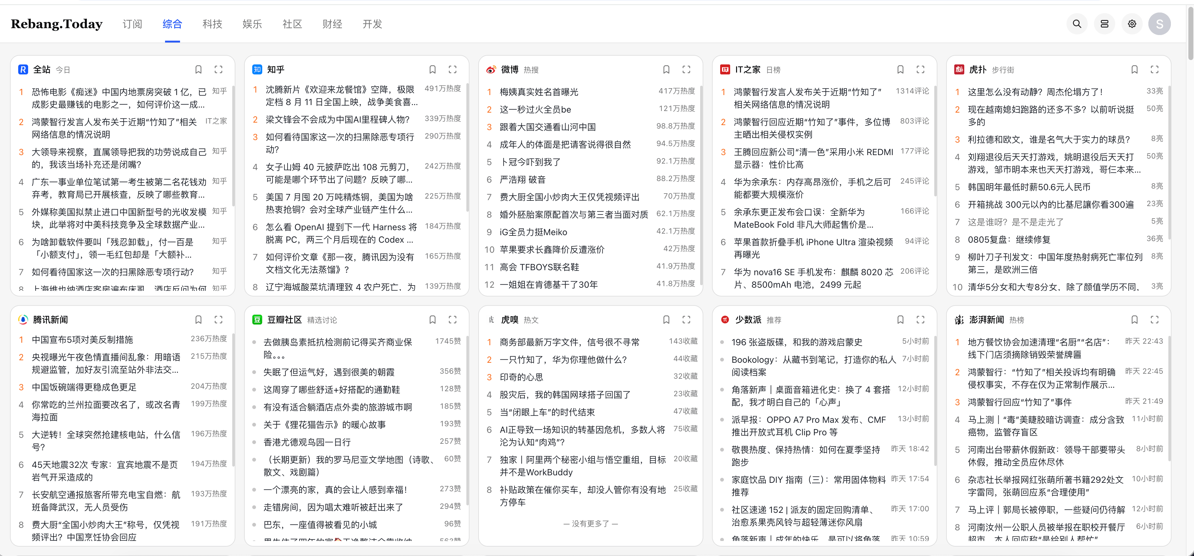Expand the 知乎 card to fullscreen
1194x556 pixels.
pos(452,69)
